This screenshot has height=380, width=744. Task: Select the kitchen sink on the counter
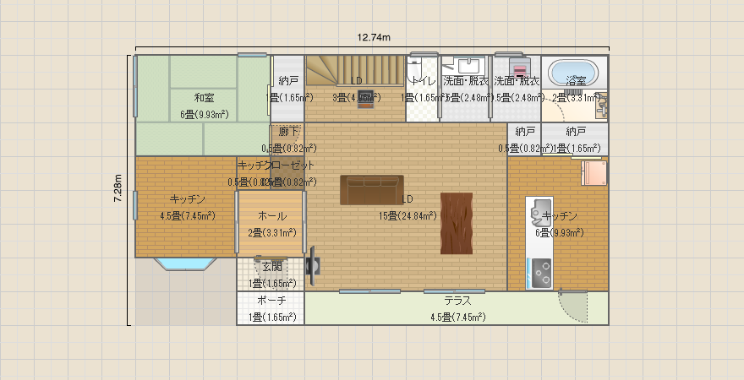coord(538,210)
